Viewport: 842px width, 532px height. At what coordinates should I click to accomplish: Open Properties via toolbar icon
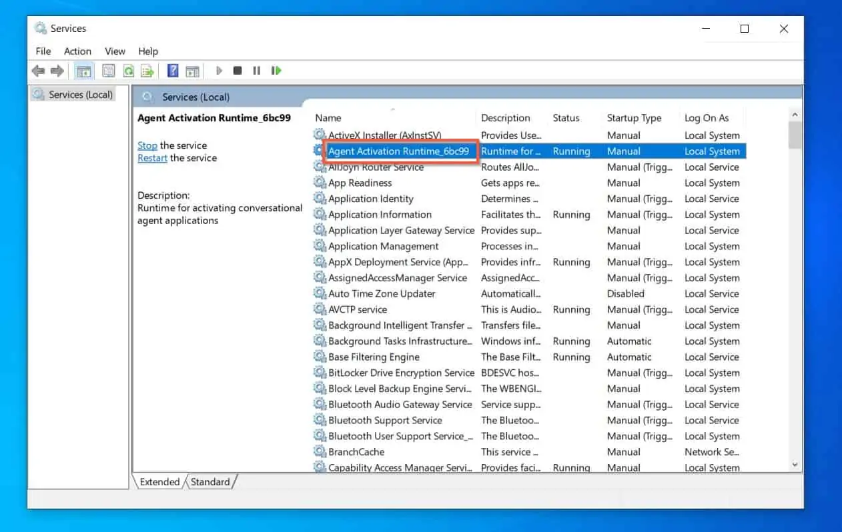click(108, 71)
